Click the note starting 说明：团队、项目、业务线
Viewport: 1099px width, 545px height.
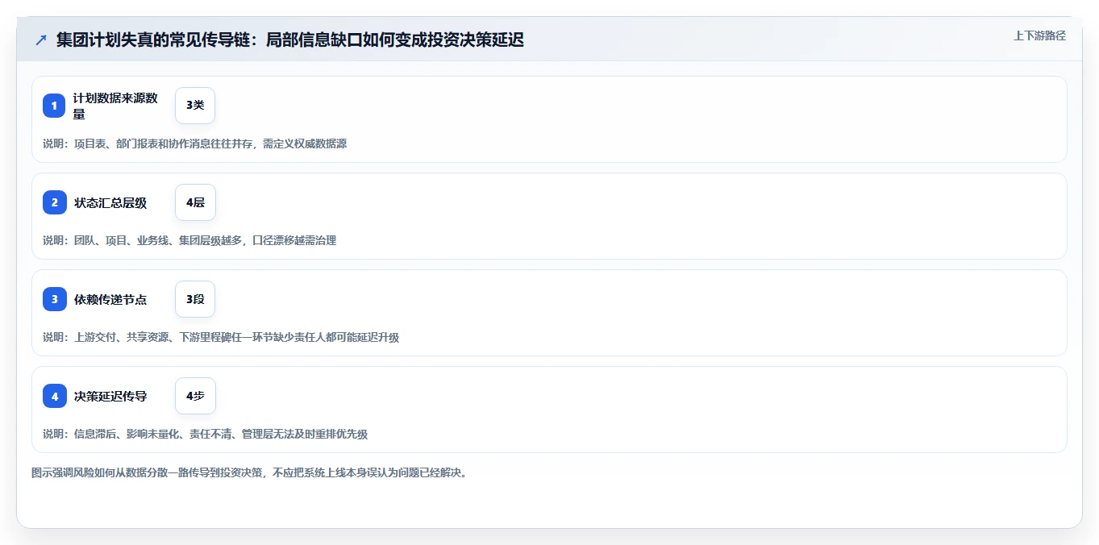(189, 240)
